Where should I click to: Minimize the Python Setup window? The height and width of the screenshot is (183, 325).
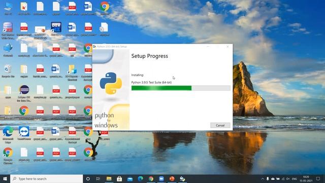point(208,47)
